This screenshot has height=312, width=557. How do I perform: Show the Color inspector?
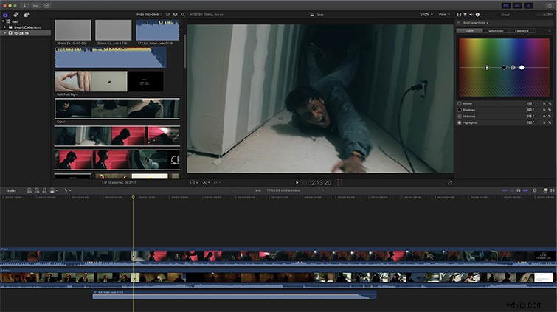coord(465,15)
